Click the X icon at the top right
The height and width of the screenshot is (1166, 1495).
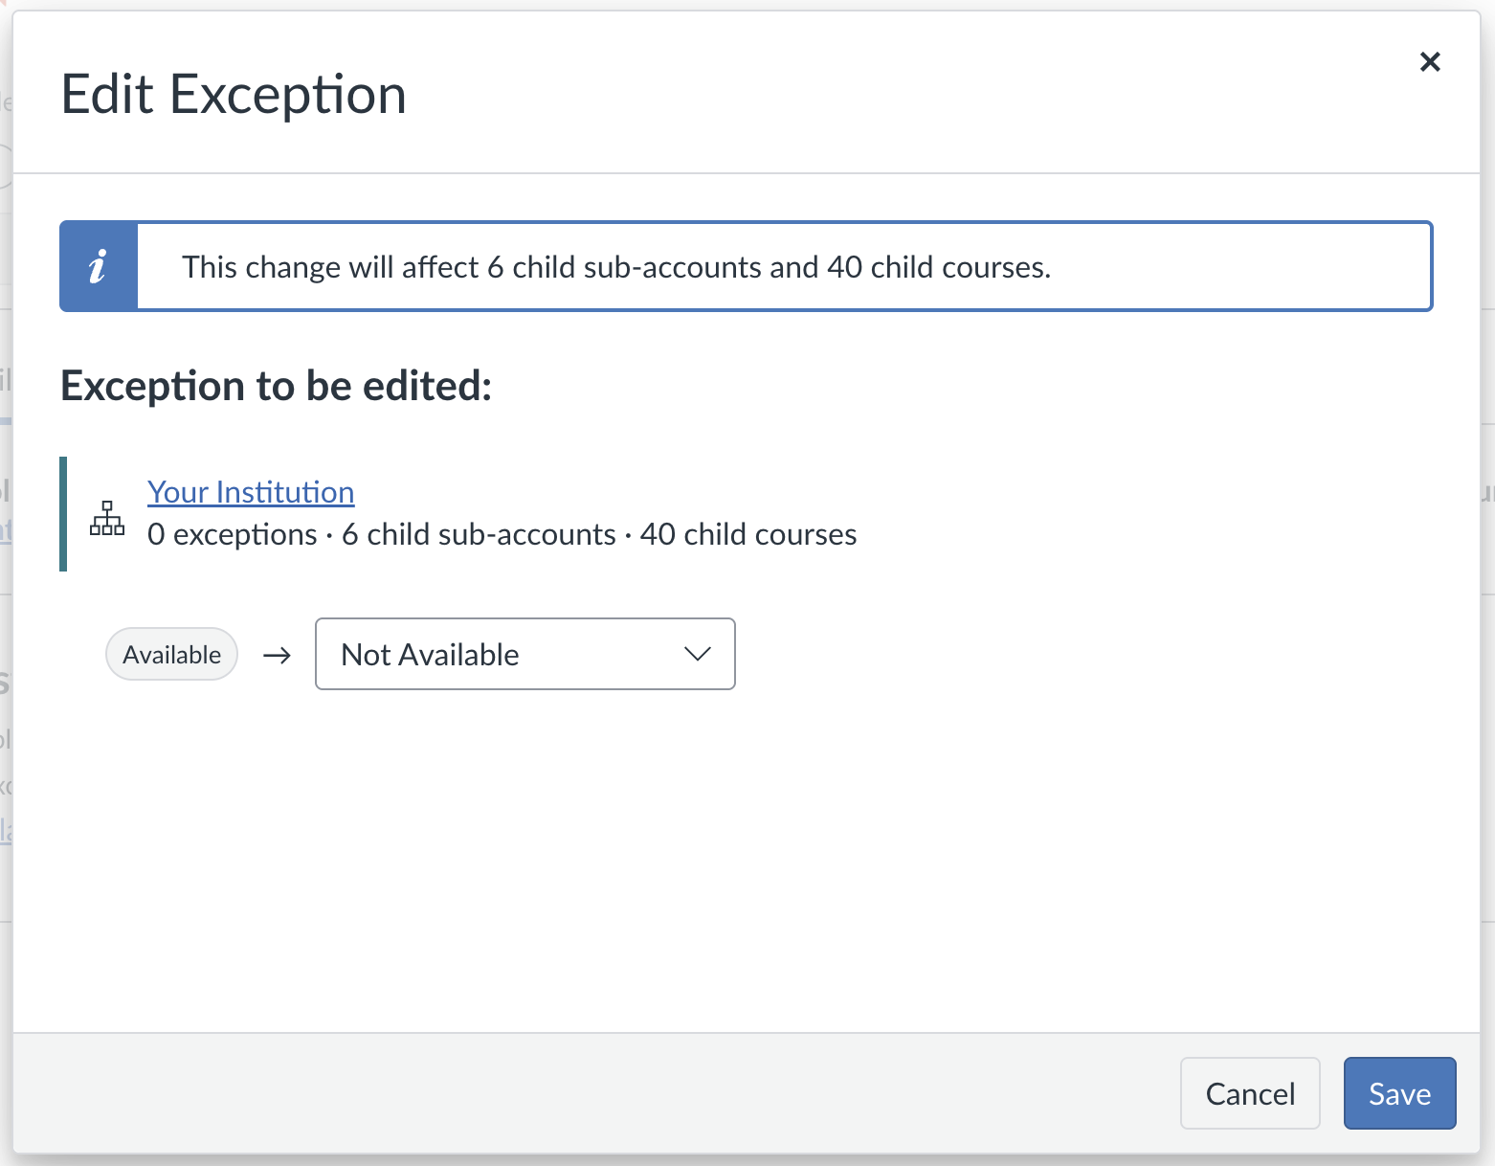pos(1430,61)
